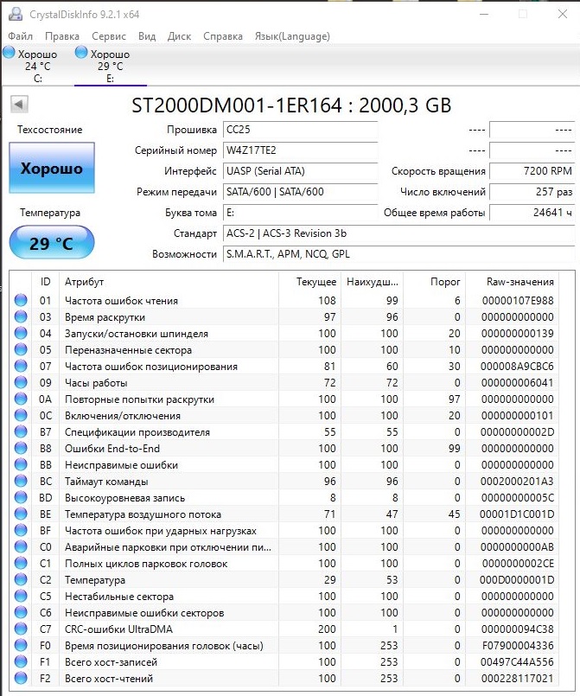Viewport: 580px width, 696px height.
Task: Click status orb for Частота ошибок чтения
Action: [x=21, y=300]
